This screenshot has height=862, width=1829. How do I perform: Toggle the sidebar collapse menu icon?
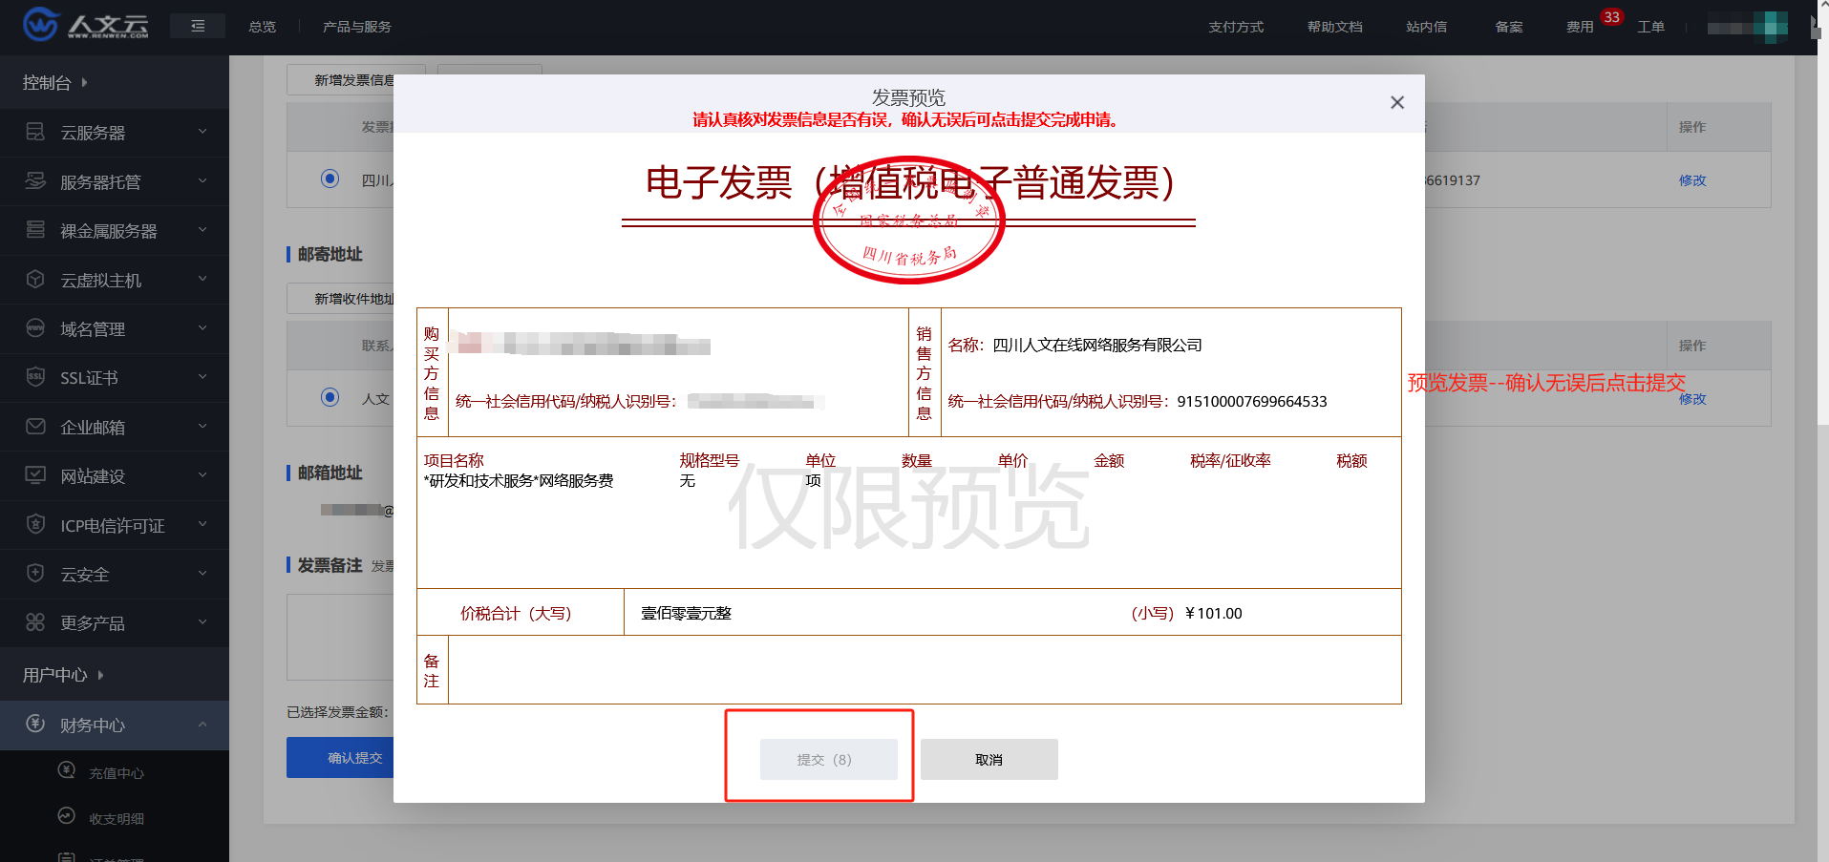point(198,26)
